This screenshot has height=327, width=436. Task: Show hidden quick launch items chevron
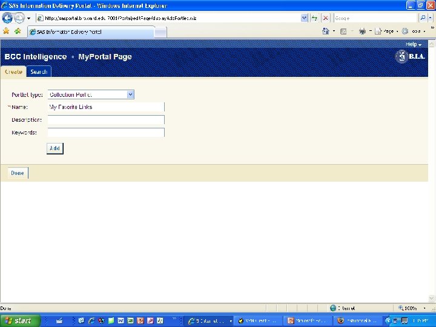click(x=174, y=319)
